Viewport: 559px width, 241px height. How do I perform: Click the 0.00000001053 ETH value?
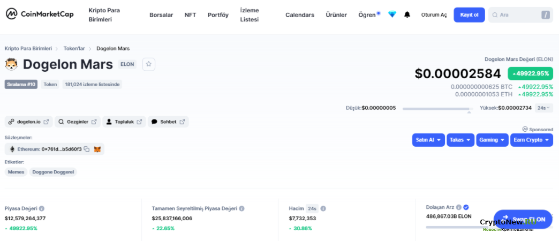pyautogui.click(x=484, y=94)
